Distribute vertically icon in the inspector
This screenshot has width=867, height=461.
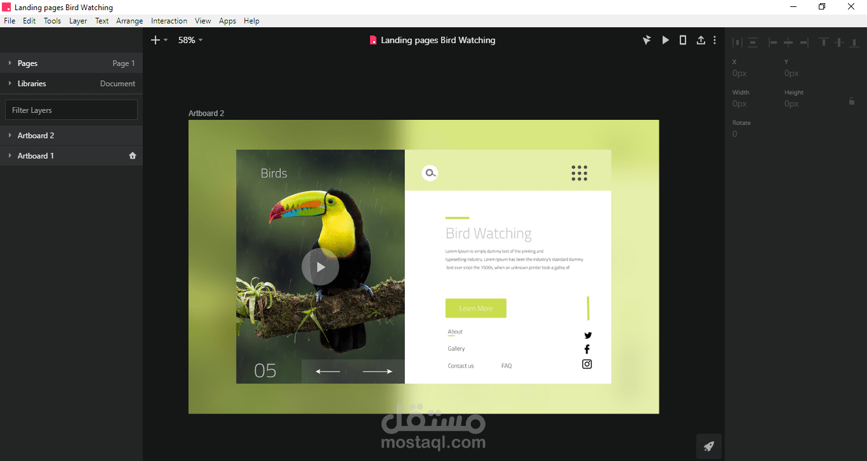point(753,42)
